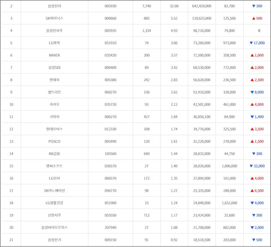271x247 pixels.
Task: Select the 신한지주 stock name
Action: (54, 215)
